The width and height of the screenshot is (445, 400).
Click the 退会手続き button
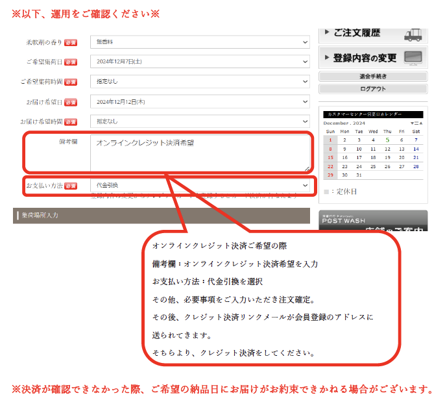(x=373, y=77)
